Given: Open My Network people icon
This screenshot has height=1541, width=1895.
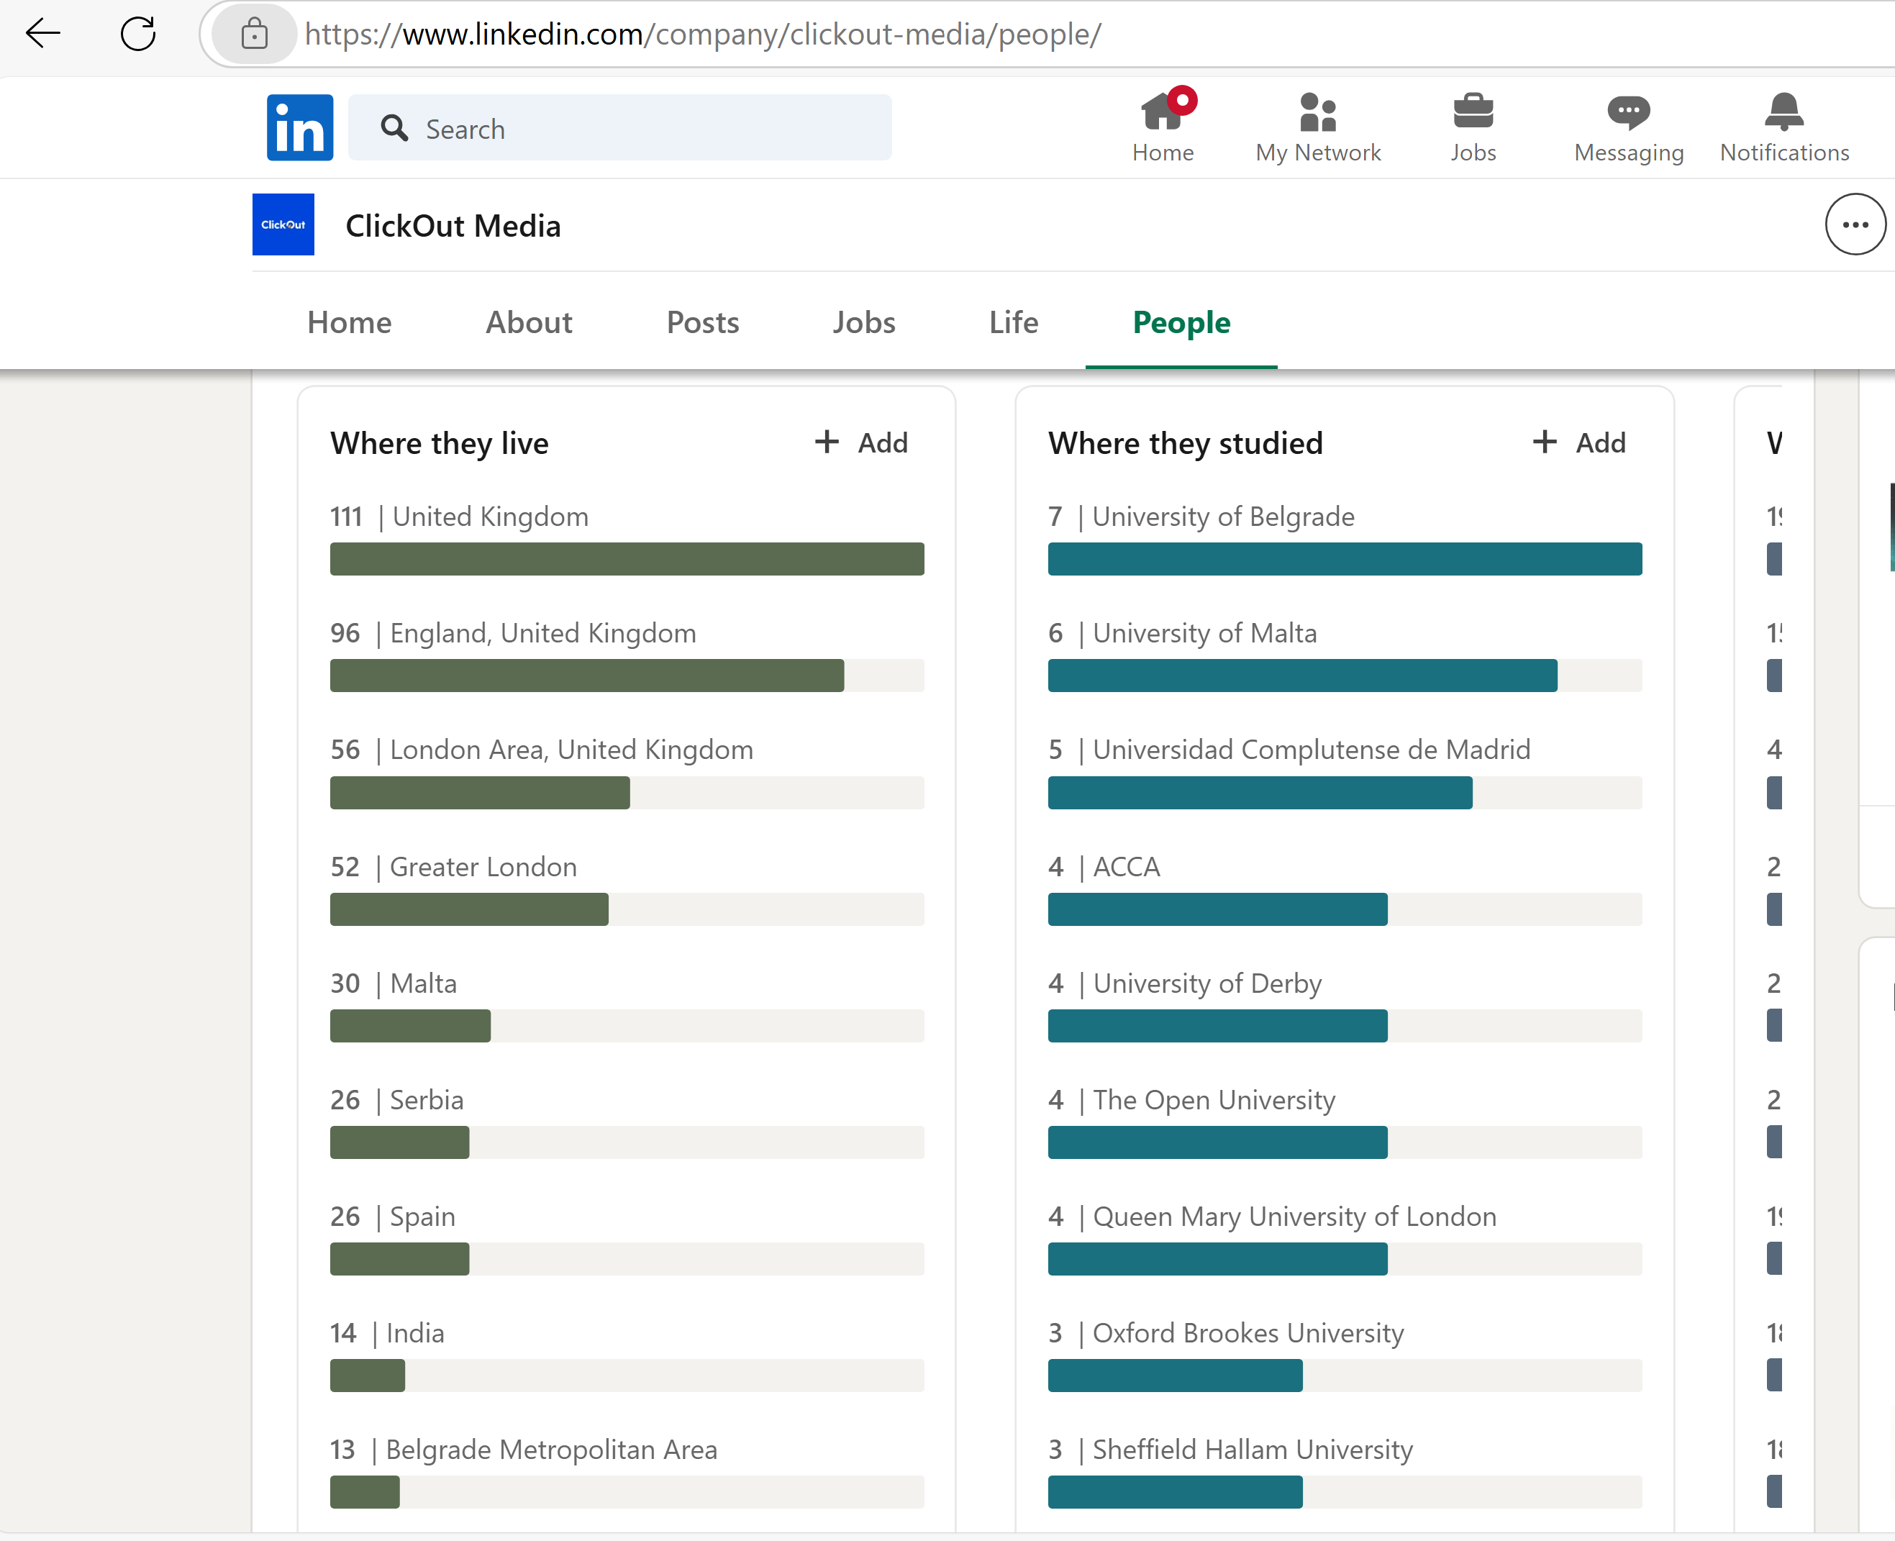Looking at the screenshot, I should [x=1318, y=112].
